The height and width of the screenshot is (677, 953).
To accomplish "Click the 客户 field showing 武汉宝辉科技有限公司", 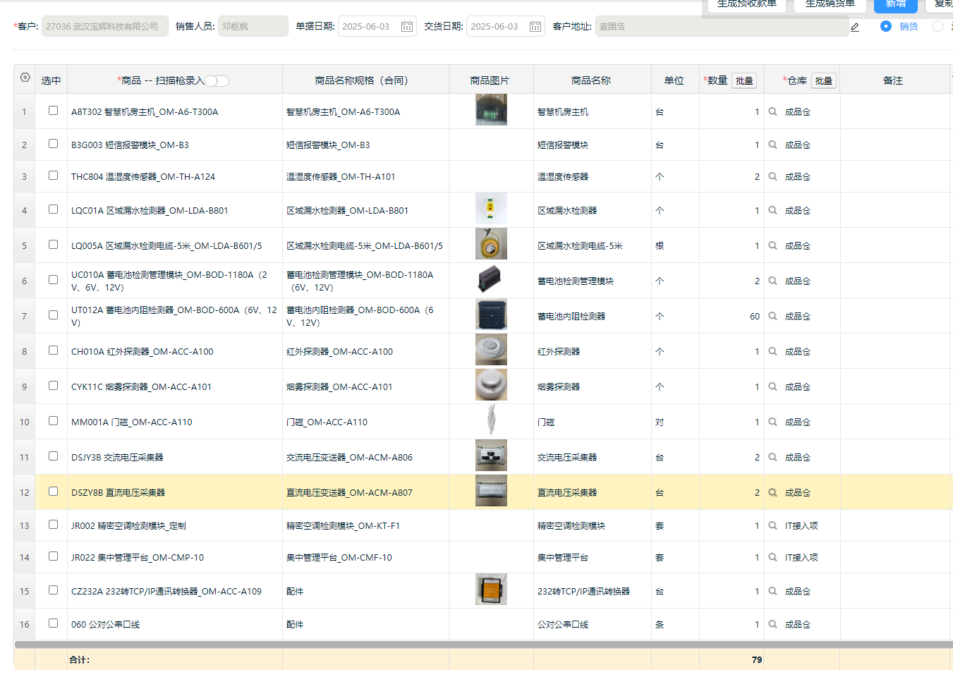I will pos(105,26).
